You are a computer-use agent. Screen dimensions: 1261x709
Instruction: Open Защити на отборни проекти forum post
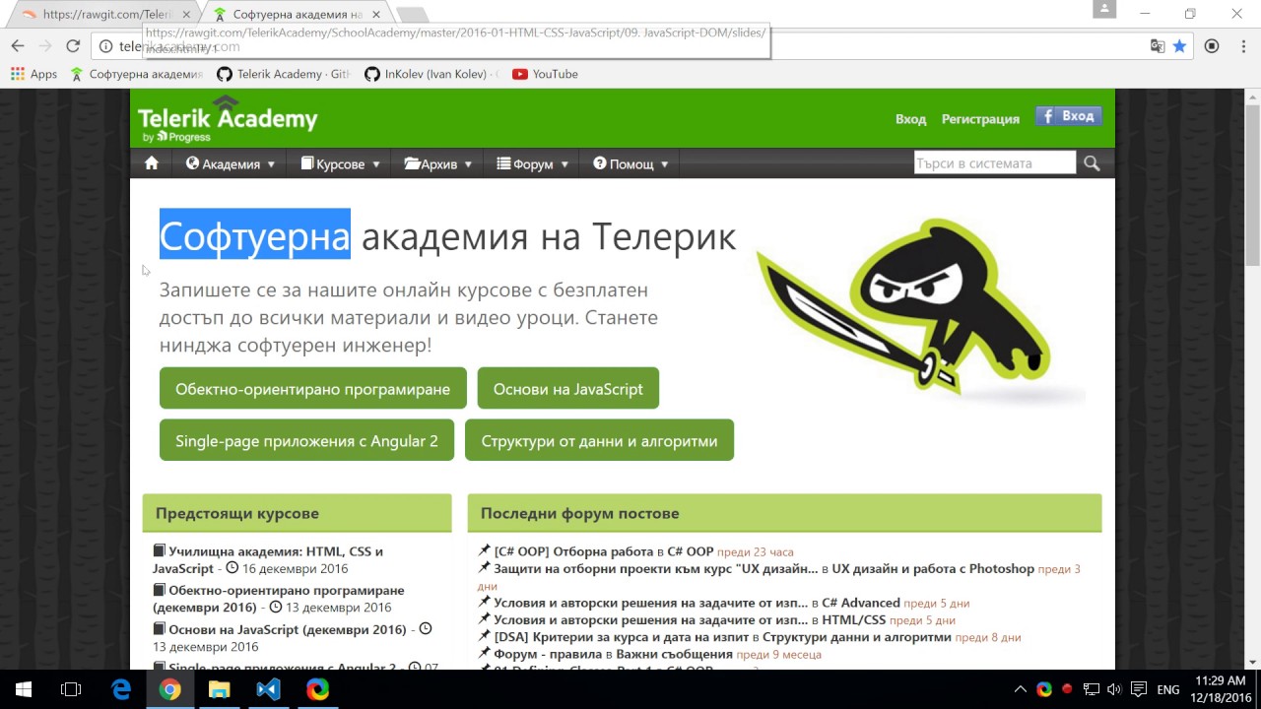tap(655, 568)
